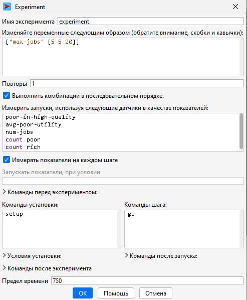The width and height of the screenshot is (247, 300).
Task: Click inside the go step commands box
Action: pyautogui.click(x=183, y=229)
